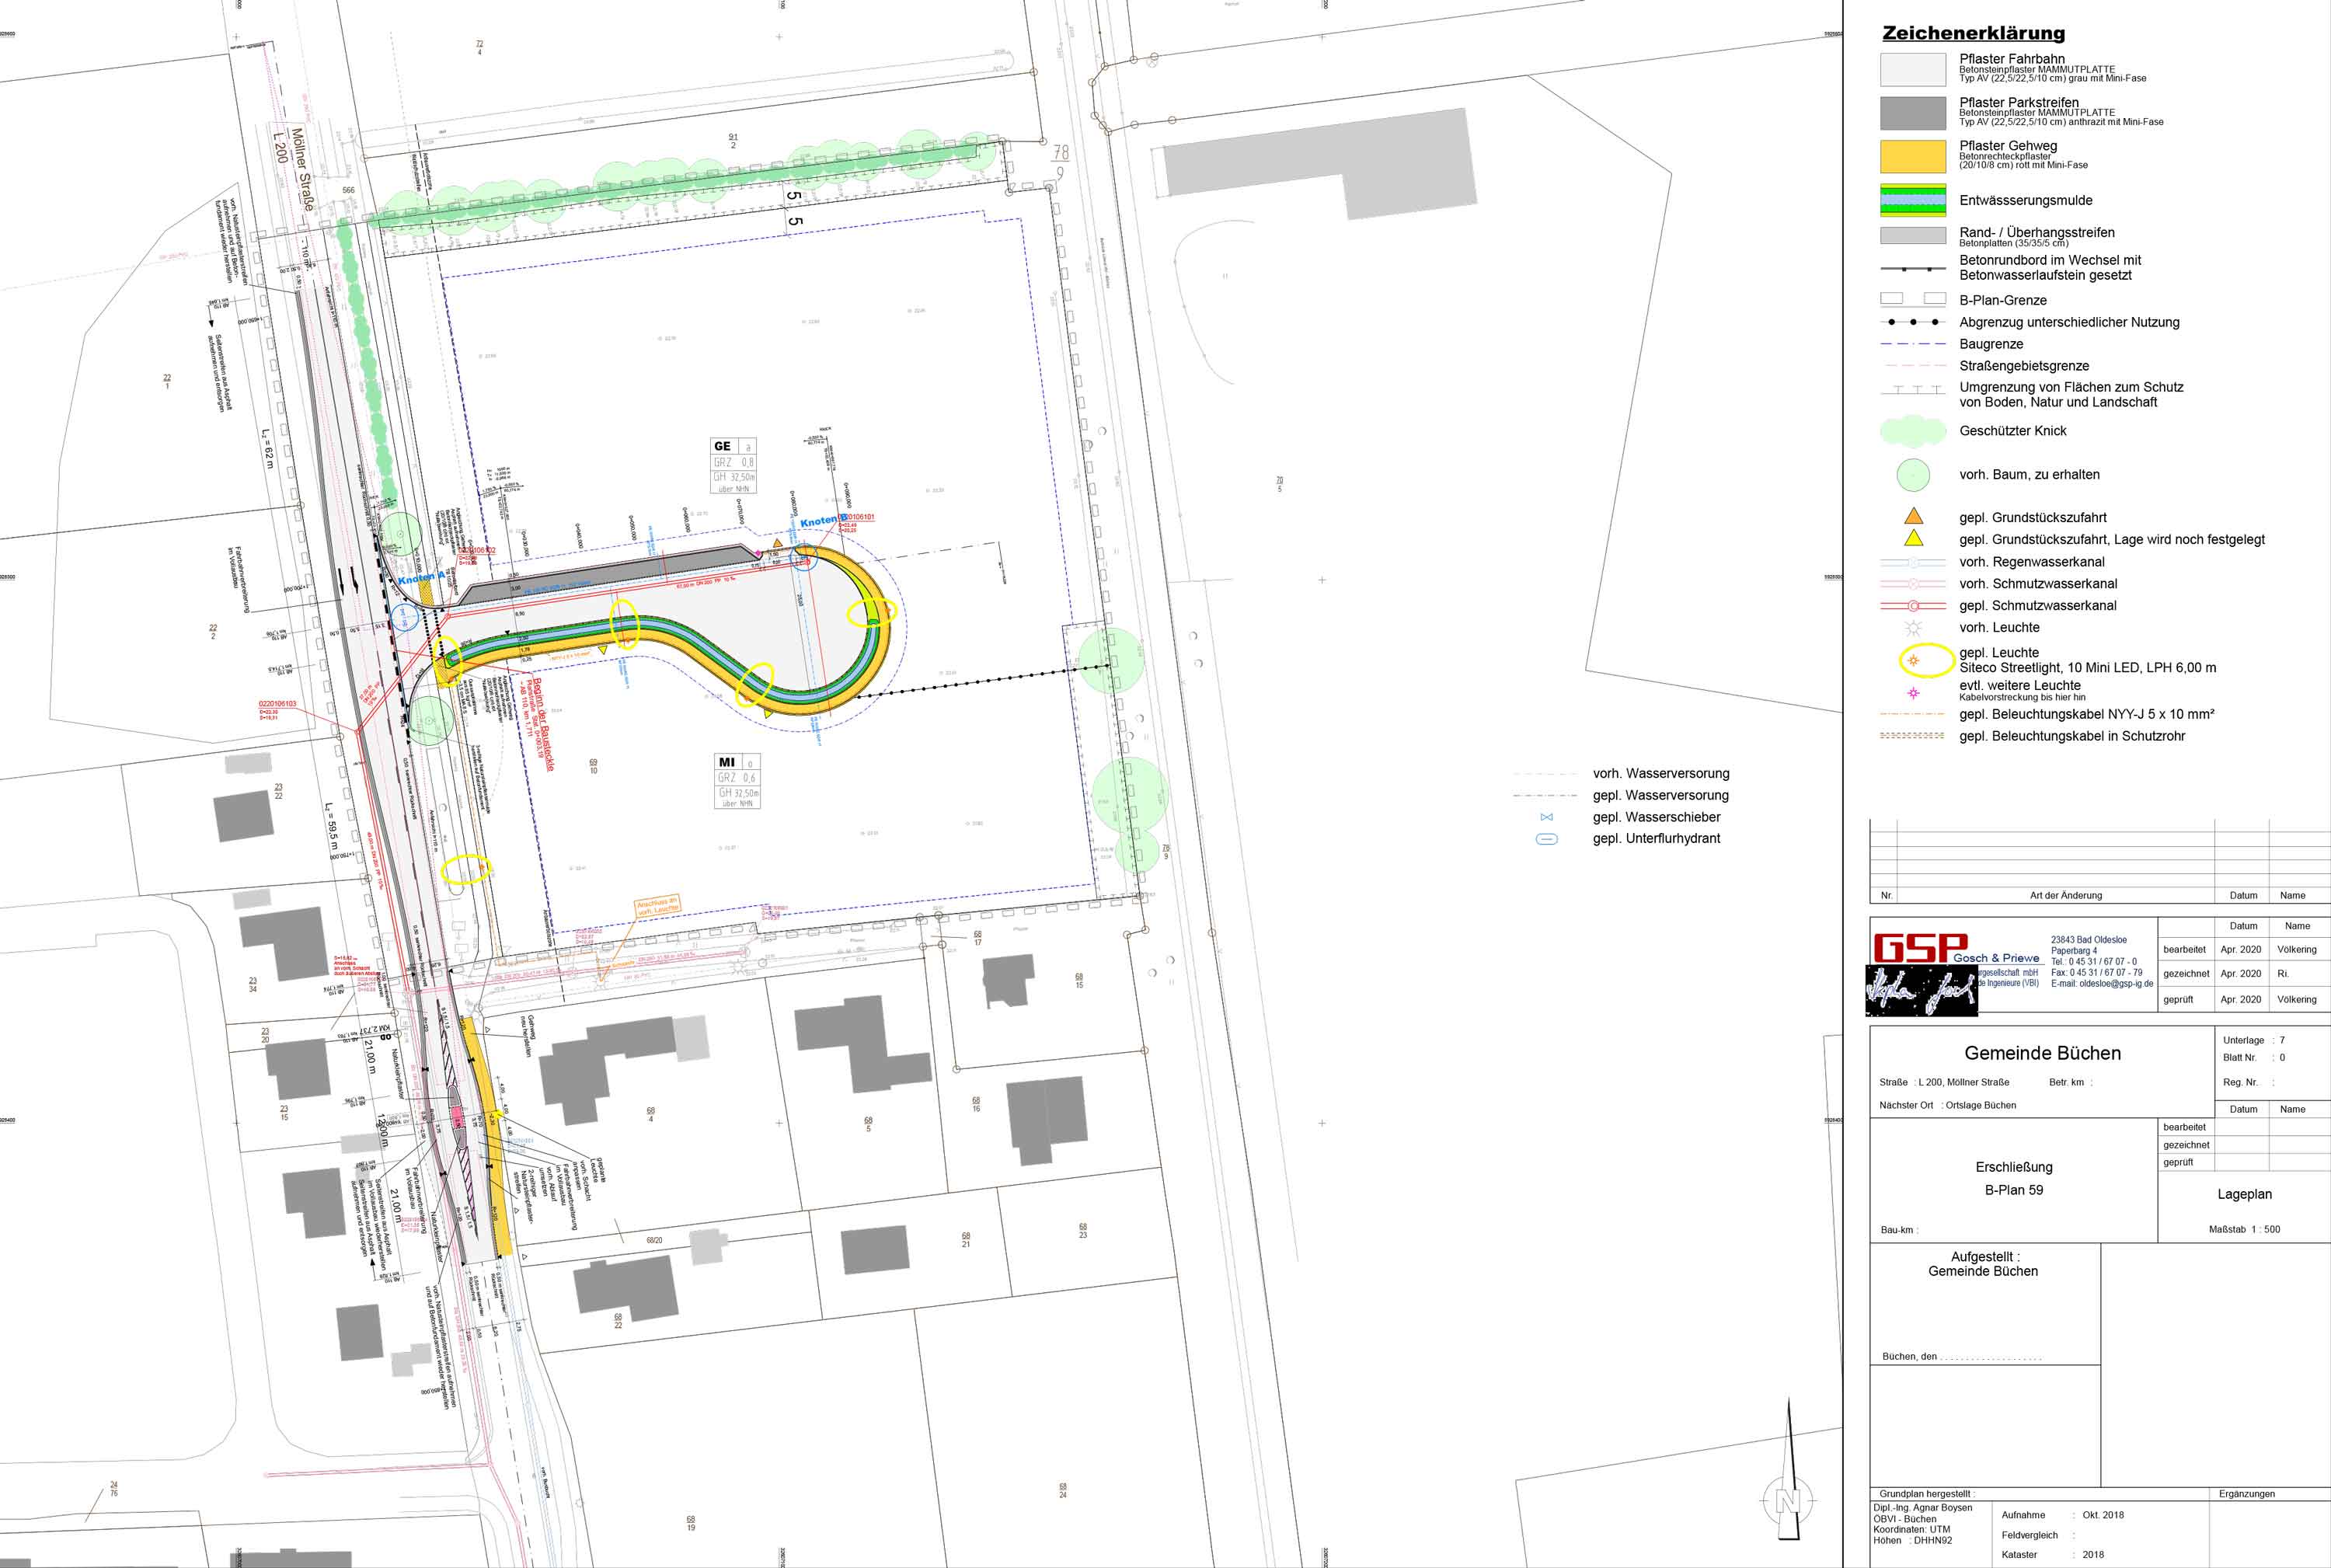Click the 'Unterlage : 7' entry

[x=2254, y=1040]
